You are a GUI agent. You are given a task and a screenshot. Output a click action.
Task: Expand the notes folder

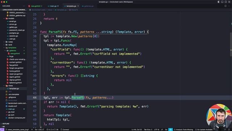tap(11, 42)
